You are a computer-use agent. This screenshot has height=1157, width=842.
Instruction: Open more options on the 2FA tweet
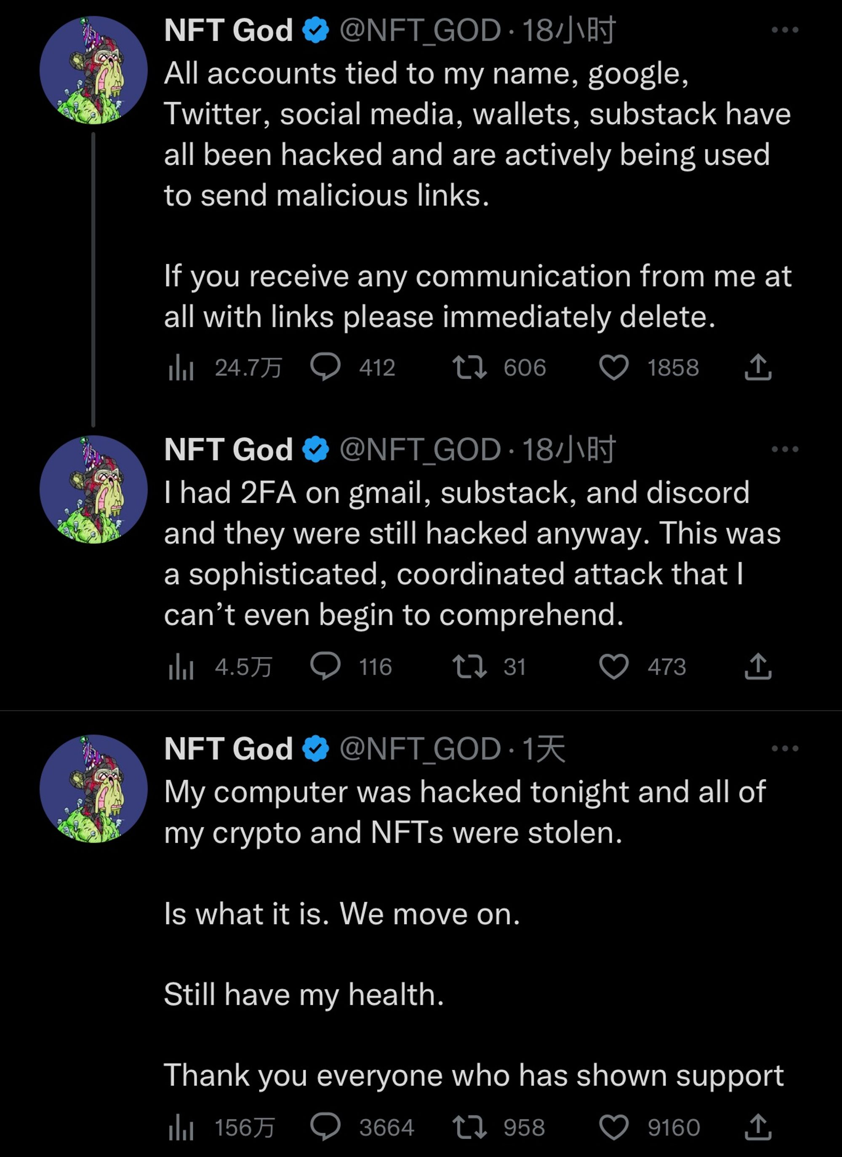pos(784,450)
